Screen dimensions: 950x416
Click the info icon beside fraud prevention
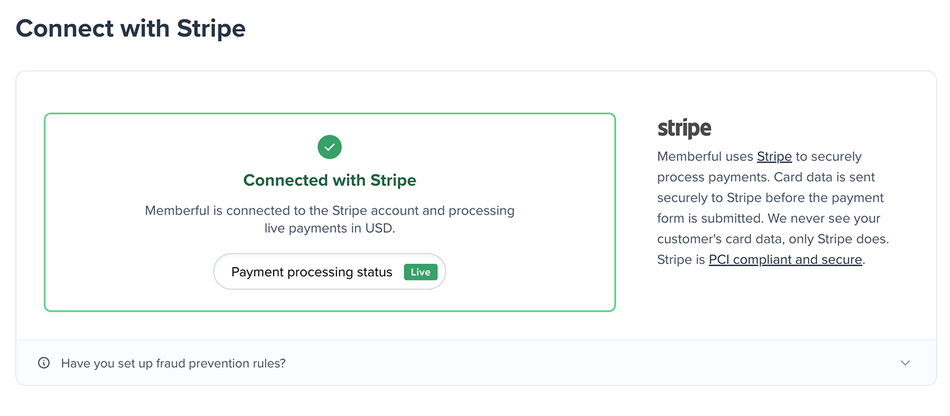[44, 363]
